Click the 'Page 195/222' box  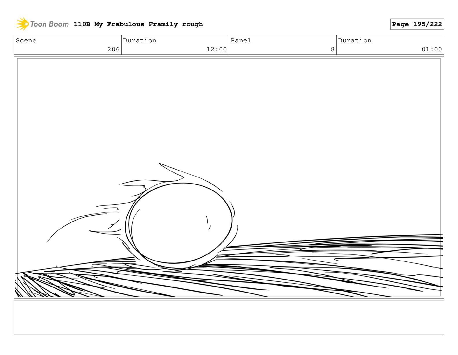coord(417,24)
